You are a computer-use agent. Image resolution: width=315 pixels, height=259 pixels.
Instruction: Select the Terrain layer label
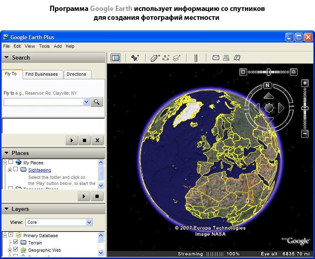(x=35, y=243)
